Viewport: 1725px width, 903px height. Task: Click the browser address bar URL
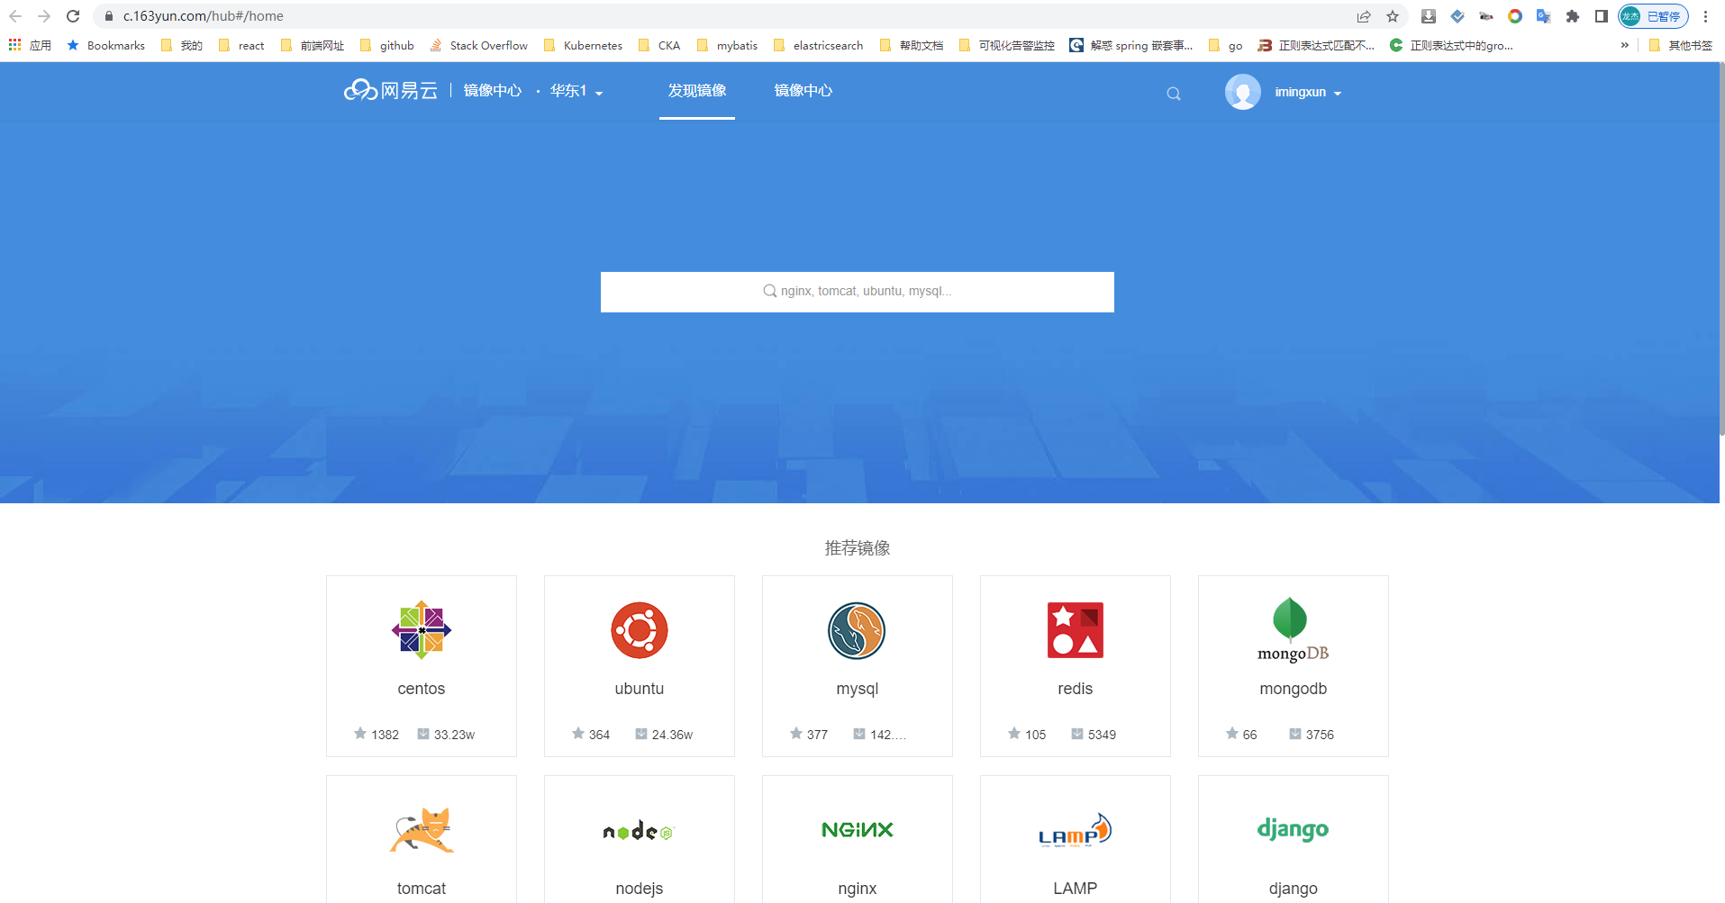[204, 16]
